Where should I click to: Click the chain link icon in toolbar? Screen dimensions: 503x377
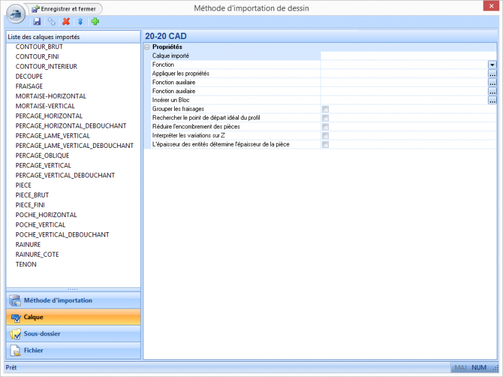click(52, 22)
